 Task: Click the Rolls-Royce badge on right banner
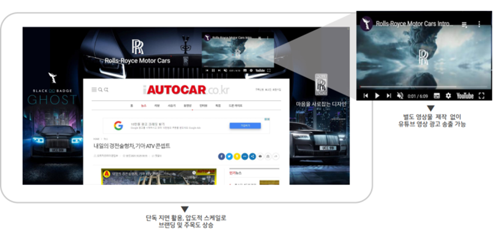(321, 84)
